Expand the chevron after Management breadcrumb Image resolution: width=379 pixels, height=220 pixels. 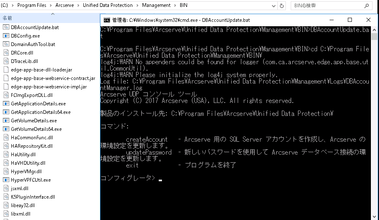tap(175, 5)
